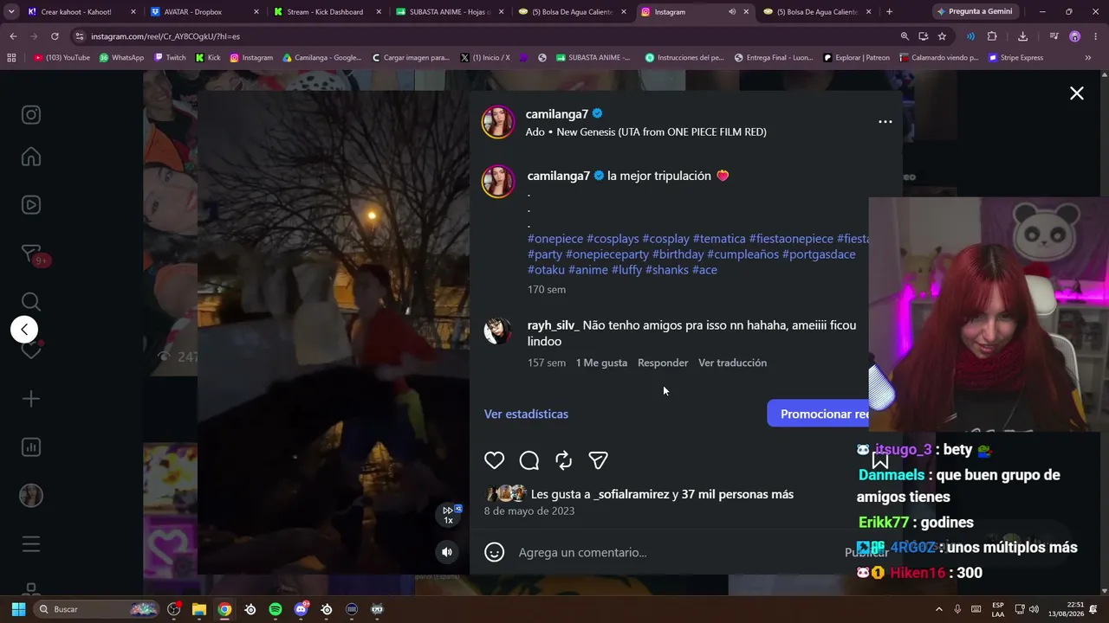The image size is (1109, 623).
Task: Click hashtag #onepiece in caption
Action: [555, 239]
